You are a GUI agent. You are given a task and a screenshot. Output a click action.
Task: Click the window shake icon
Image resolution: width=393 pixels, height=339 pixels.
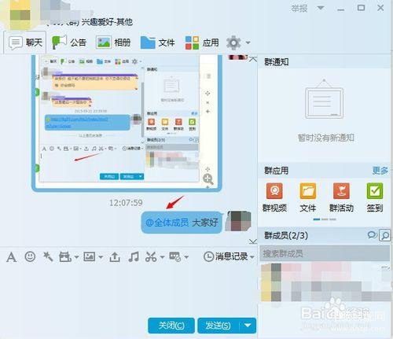(x=48, y=256)
